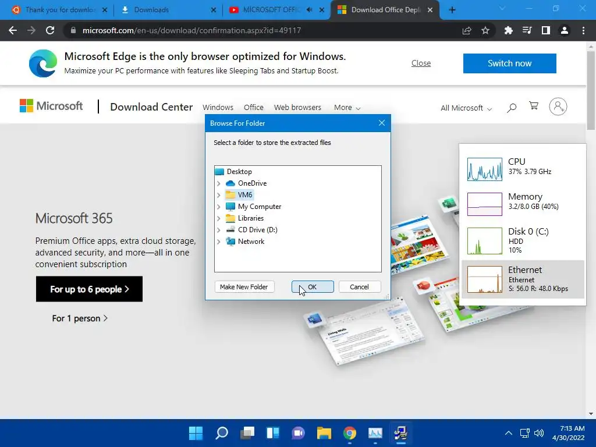Open the Office nav menu item
Screen dimensions: 596x447
point(254,108)
